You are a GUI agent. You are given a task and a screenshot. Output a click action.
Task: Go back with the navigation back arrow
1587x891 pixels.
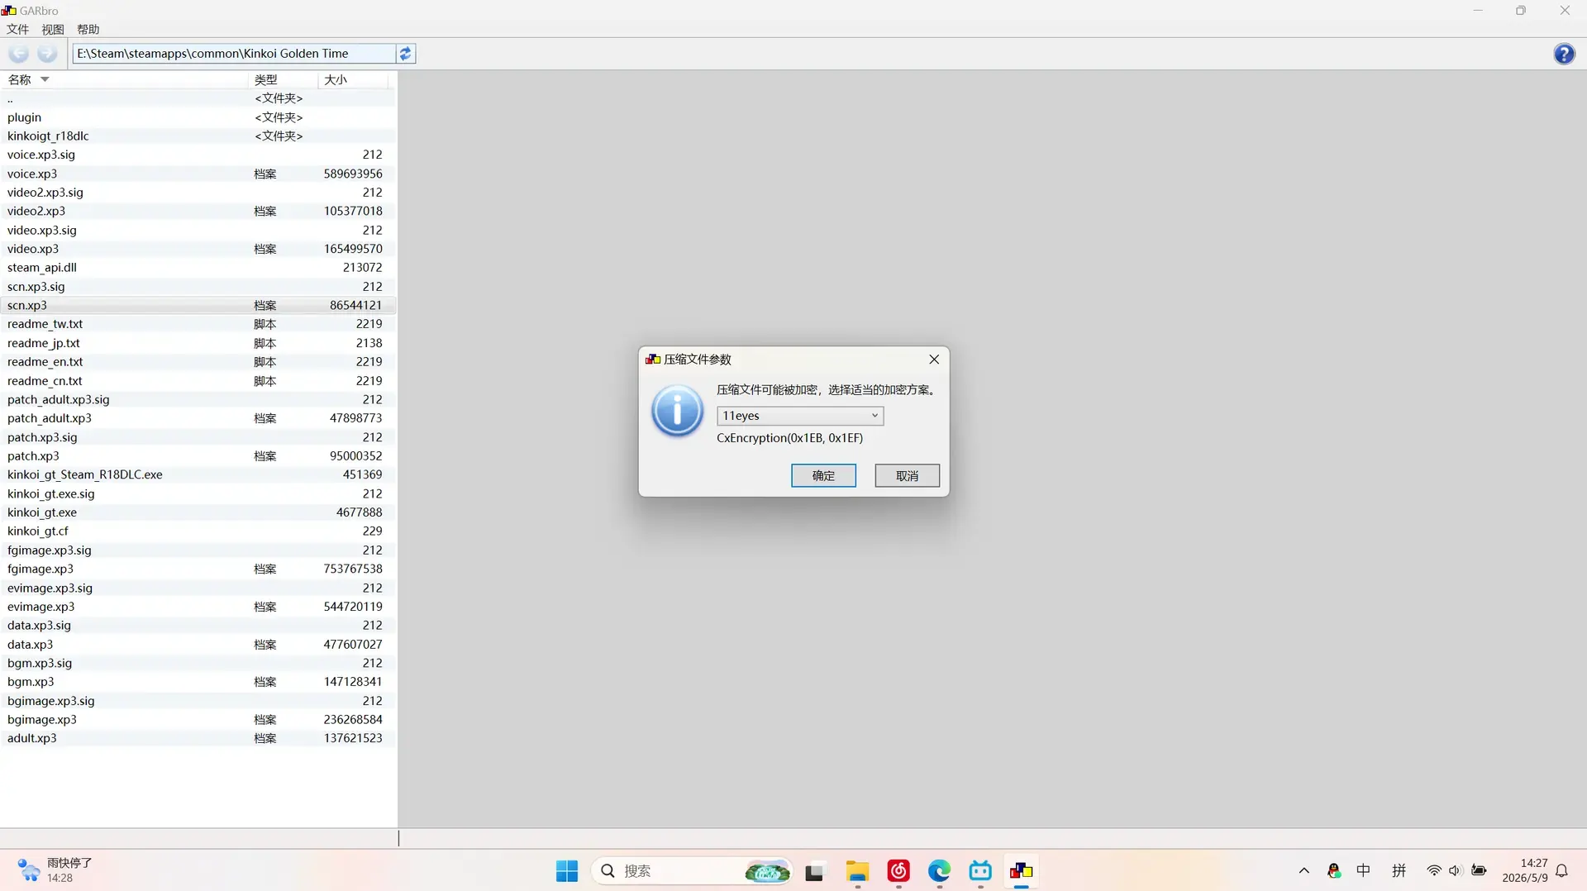click(x=18, y=54)
